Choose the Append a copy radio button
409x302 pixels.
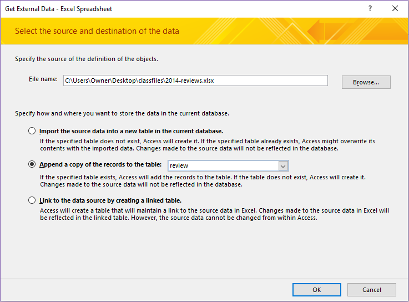[x=32, y=165]
